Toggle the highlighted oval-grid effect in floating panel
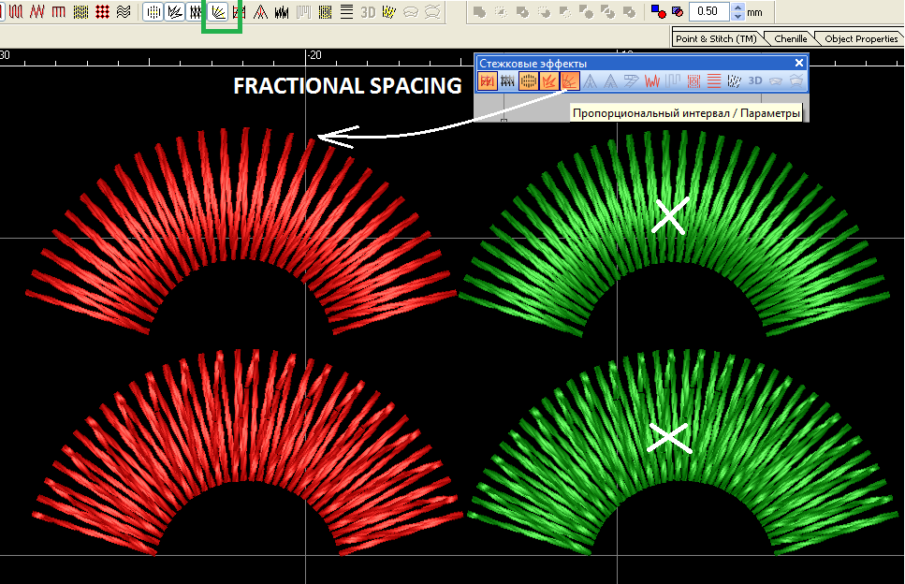Viewport: 905px width, 584px height. click(529, 81)
